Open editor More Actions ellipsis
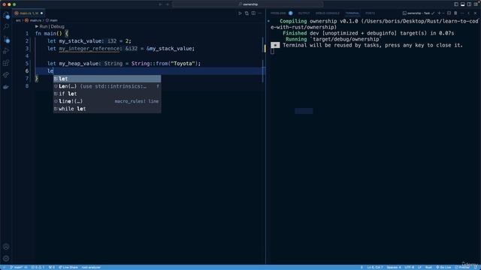Screen dimensions: 481x270 pyautogui.click(x=260, y=13)
